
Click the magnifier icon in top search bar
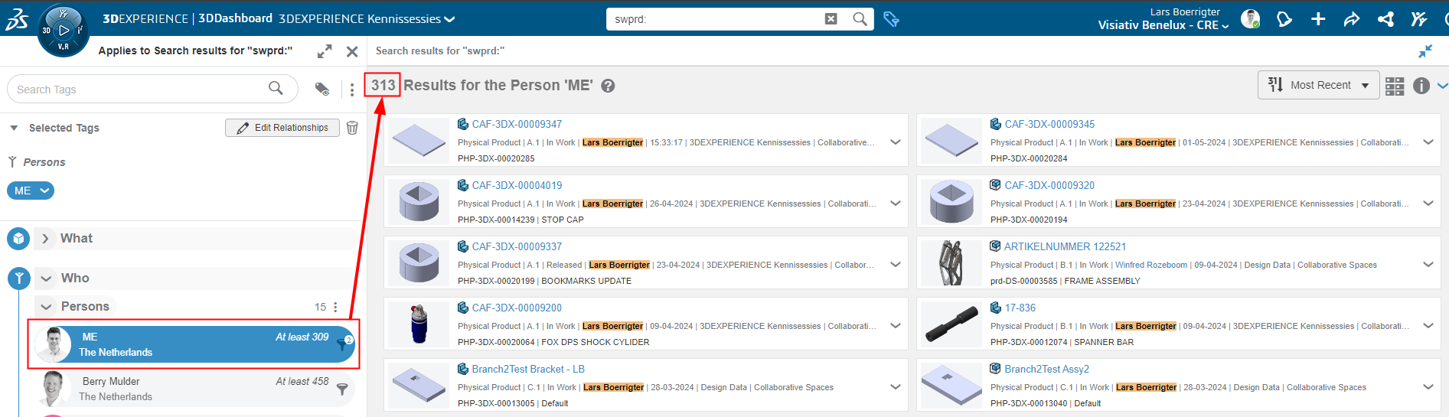click(x=860, y=19)
